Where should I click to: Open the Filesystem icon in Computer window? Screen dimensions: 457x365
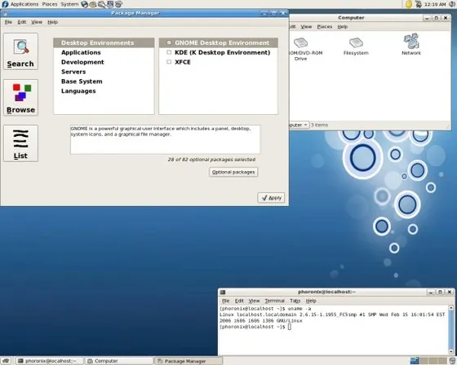coord(356,46)
